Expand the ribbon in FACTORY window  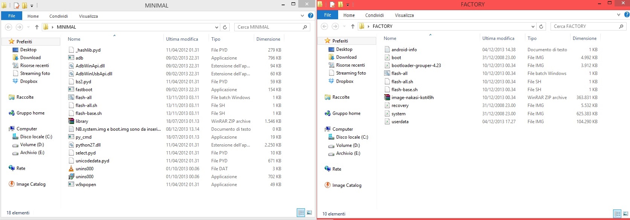point(619,15)
